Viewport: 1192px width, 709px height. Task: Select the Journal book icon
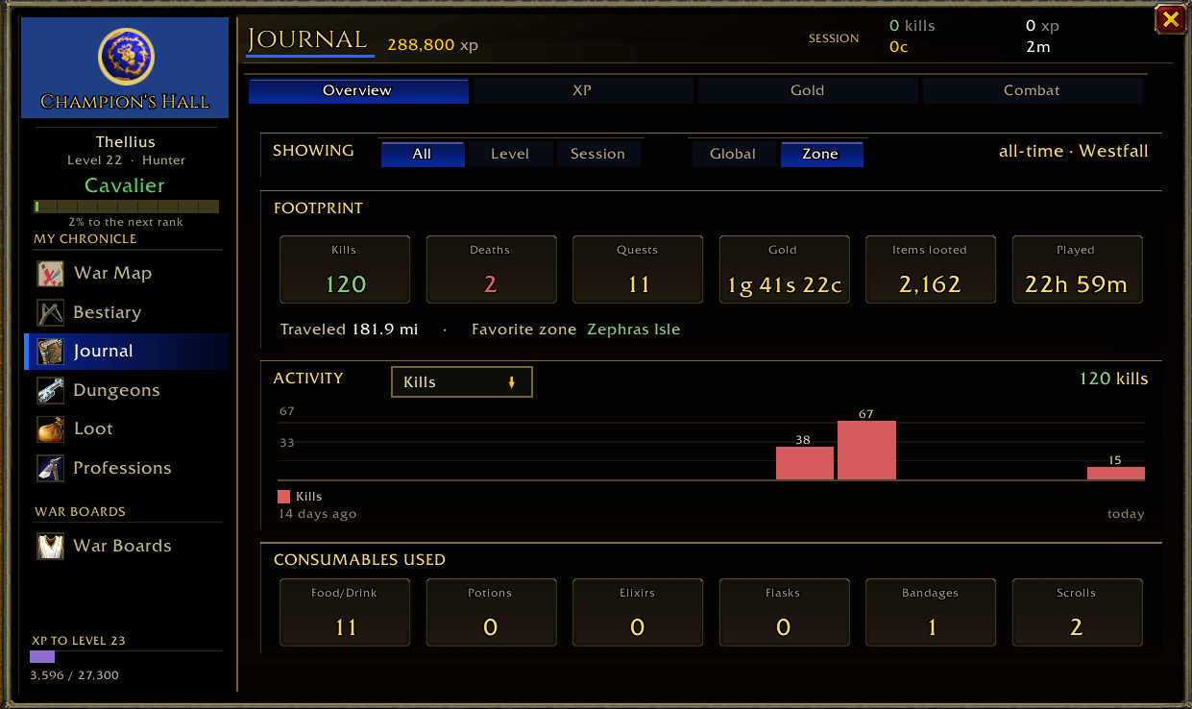point(51,352)
